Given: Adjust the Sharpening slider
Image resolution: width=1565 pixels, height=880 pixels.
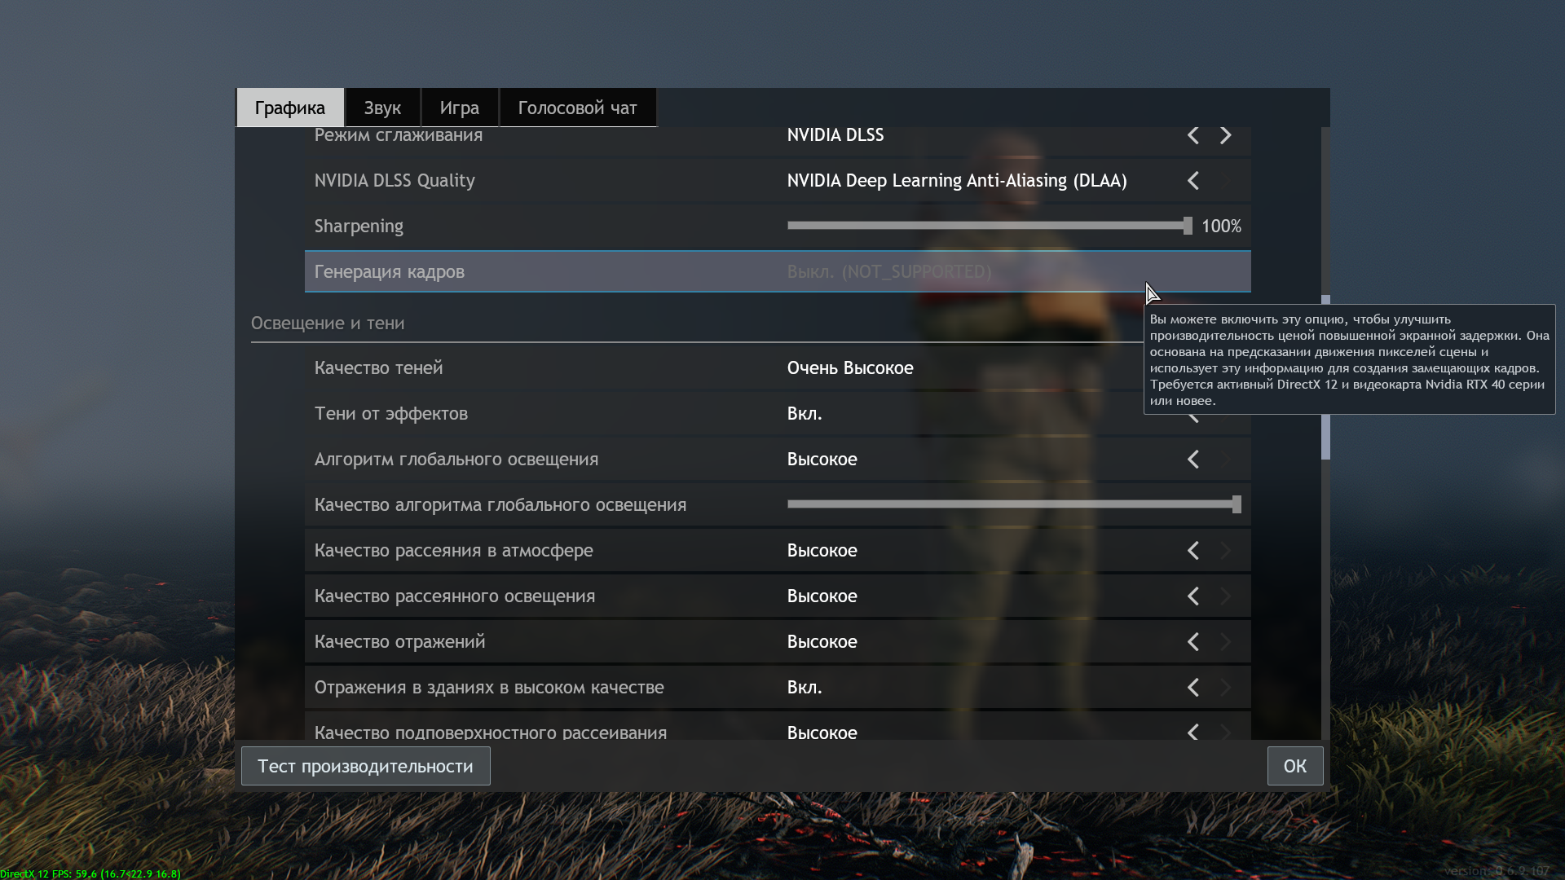Looking at the screenshot, I should 990,226.
